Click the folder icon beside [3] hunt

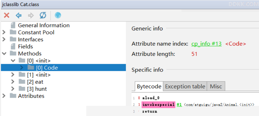click(x=22, y=89)
